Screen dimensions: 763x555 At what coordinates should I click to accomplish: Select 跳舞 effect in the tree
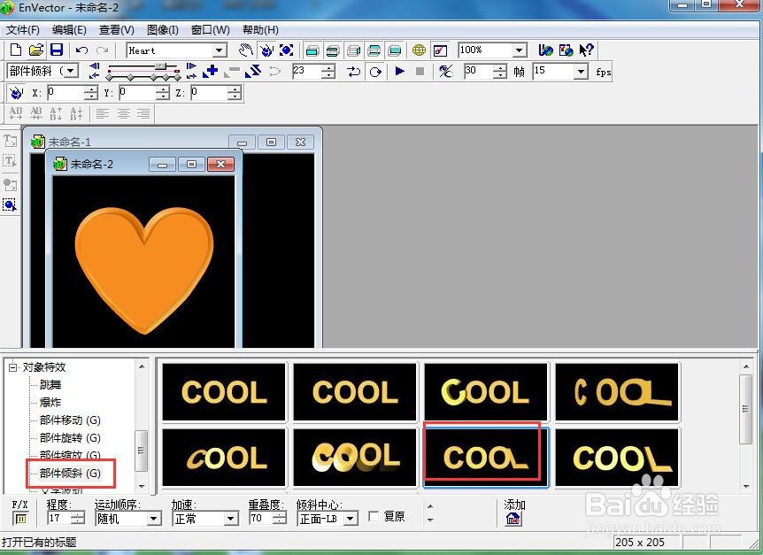(x=50, y=385)
